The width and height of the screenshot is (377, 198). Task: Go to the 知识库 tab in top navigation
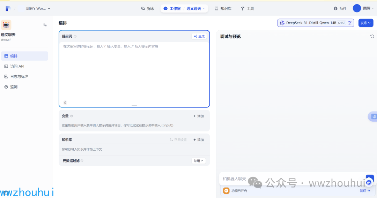pos(223,8)
